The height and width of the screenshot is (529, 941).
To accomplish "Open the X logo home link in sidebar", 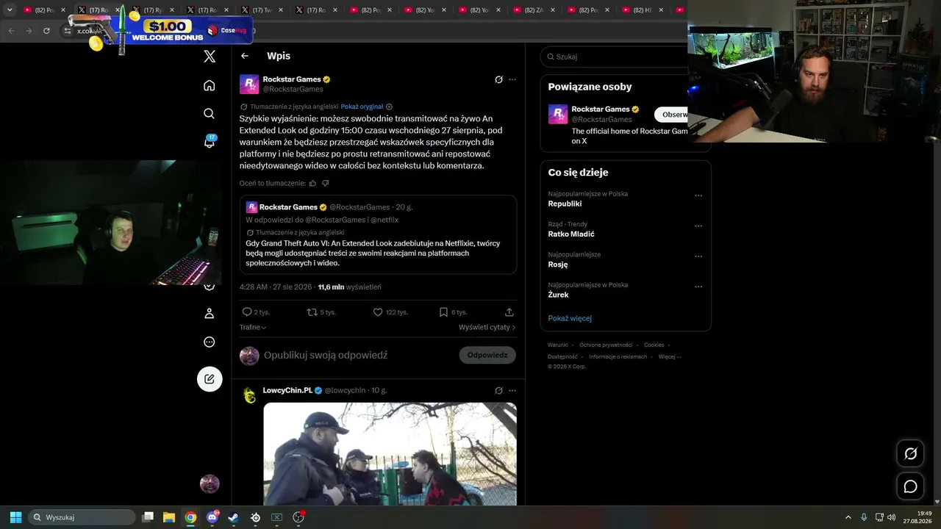I will point(210,57).
